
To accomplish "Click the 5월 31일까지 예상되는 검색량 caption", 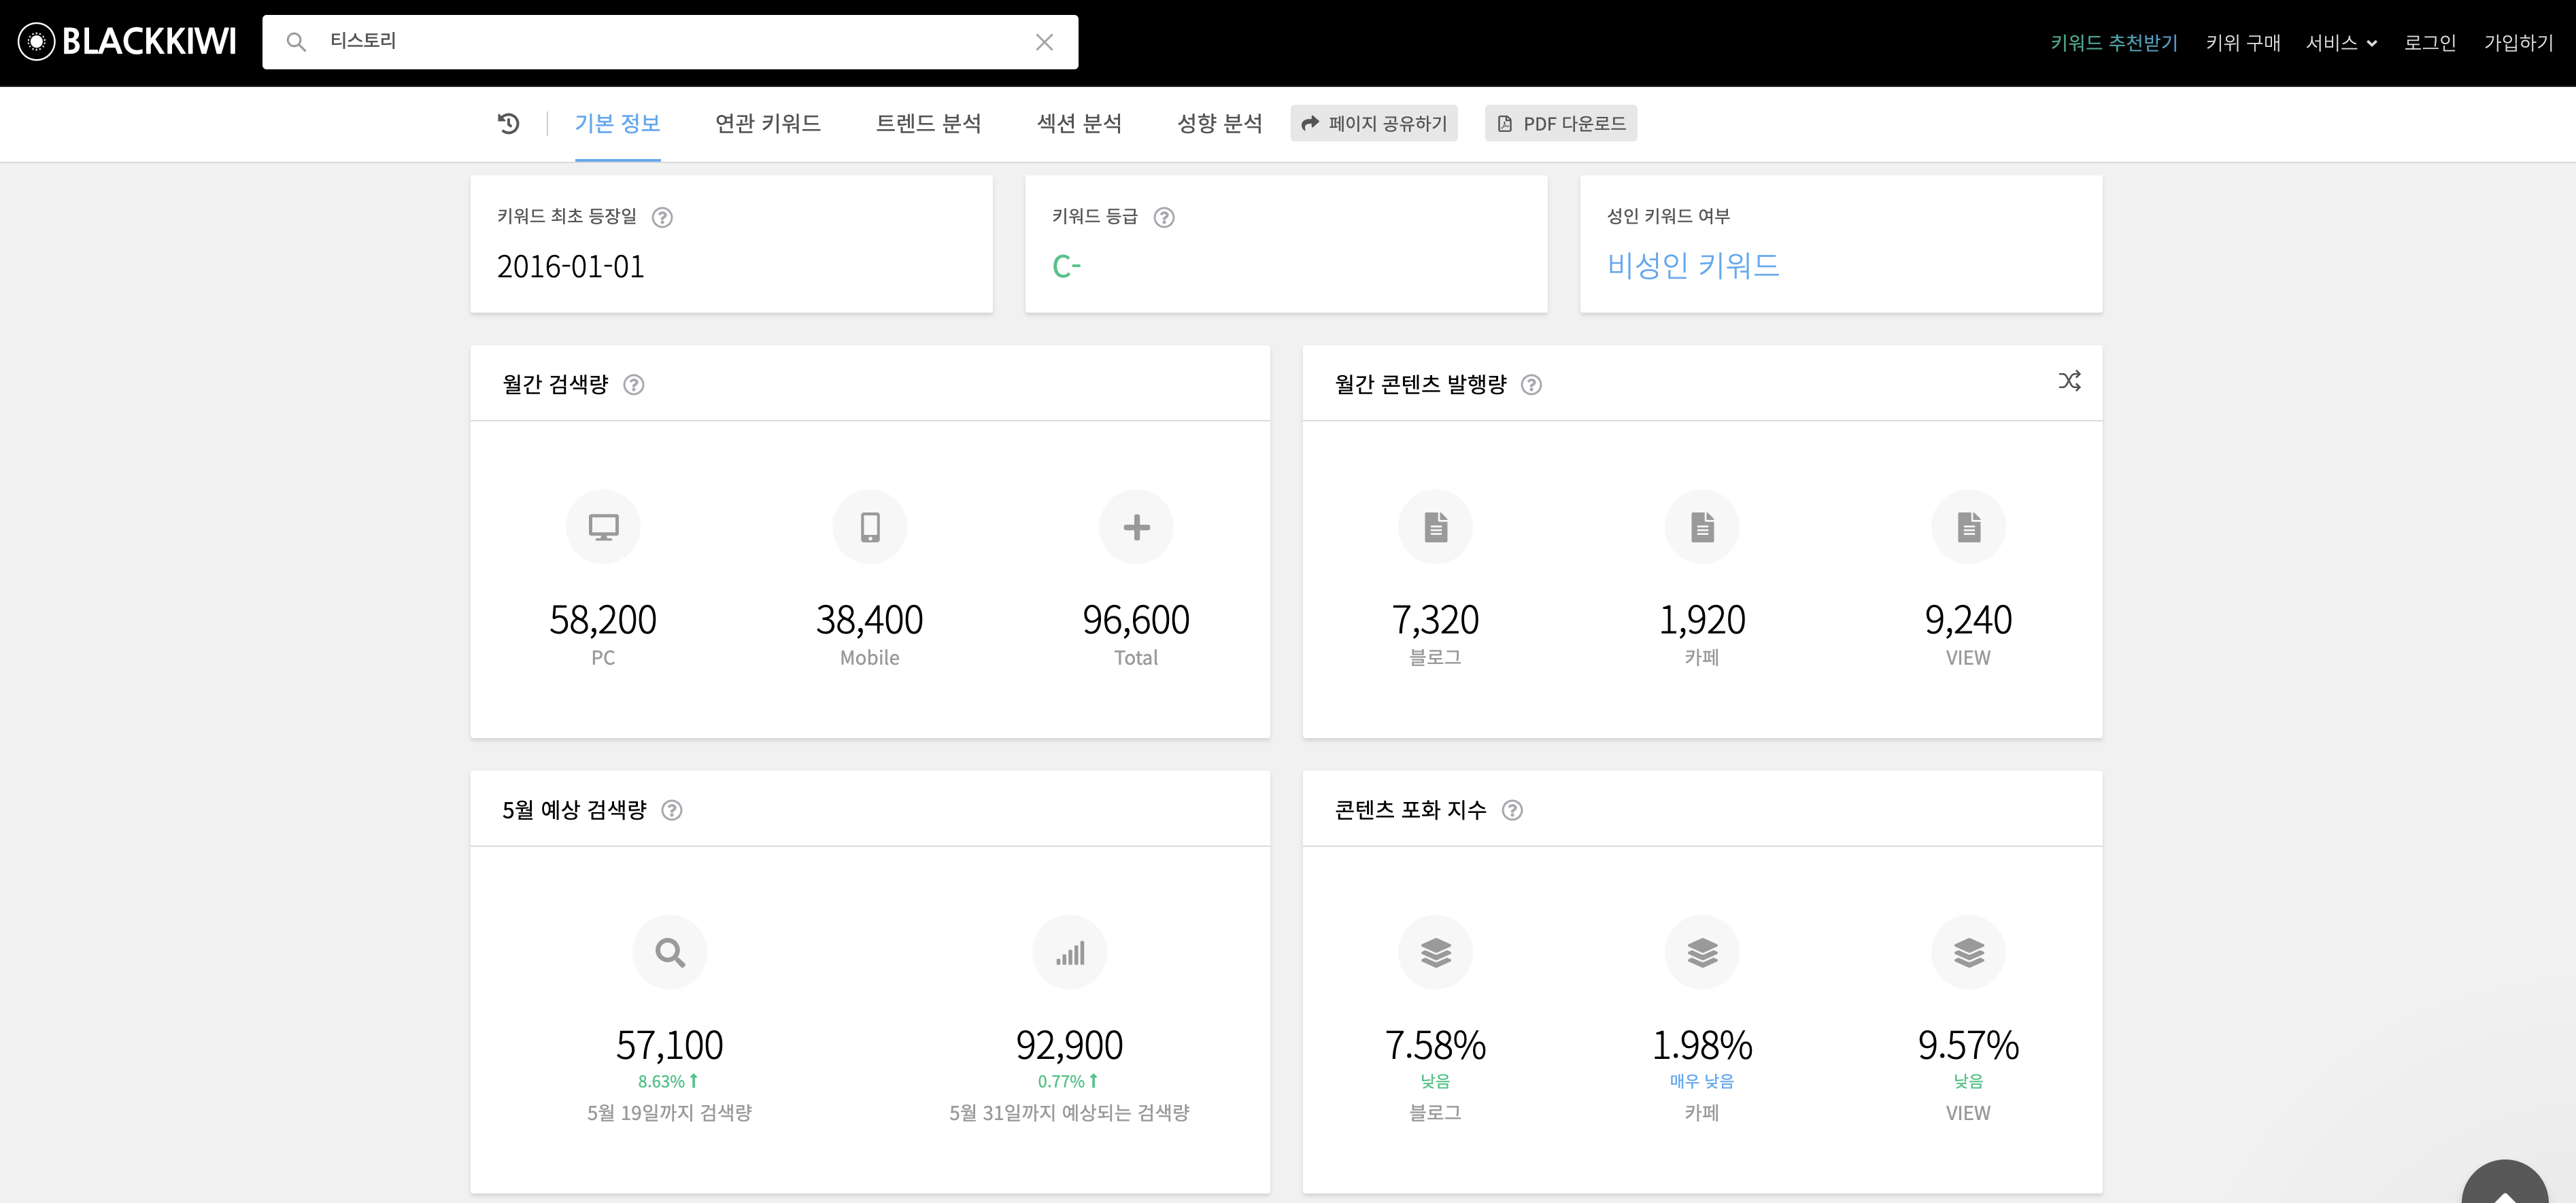I will pyautogui.click(x=1070, y=1113).
